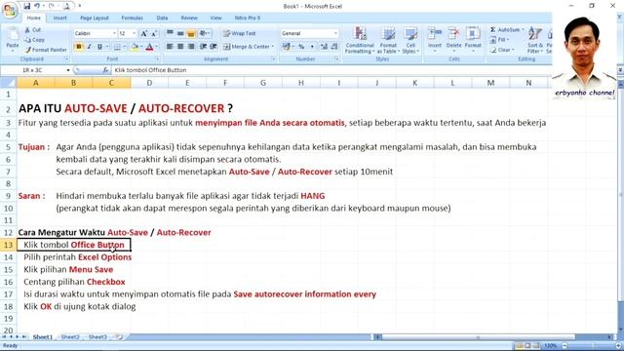The height and width of the screenshot is (351, 624).
Task: Expand the Merge & Center arrow
Action: tap(273, 47)
